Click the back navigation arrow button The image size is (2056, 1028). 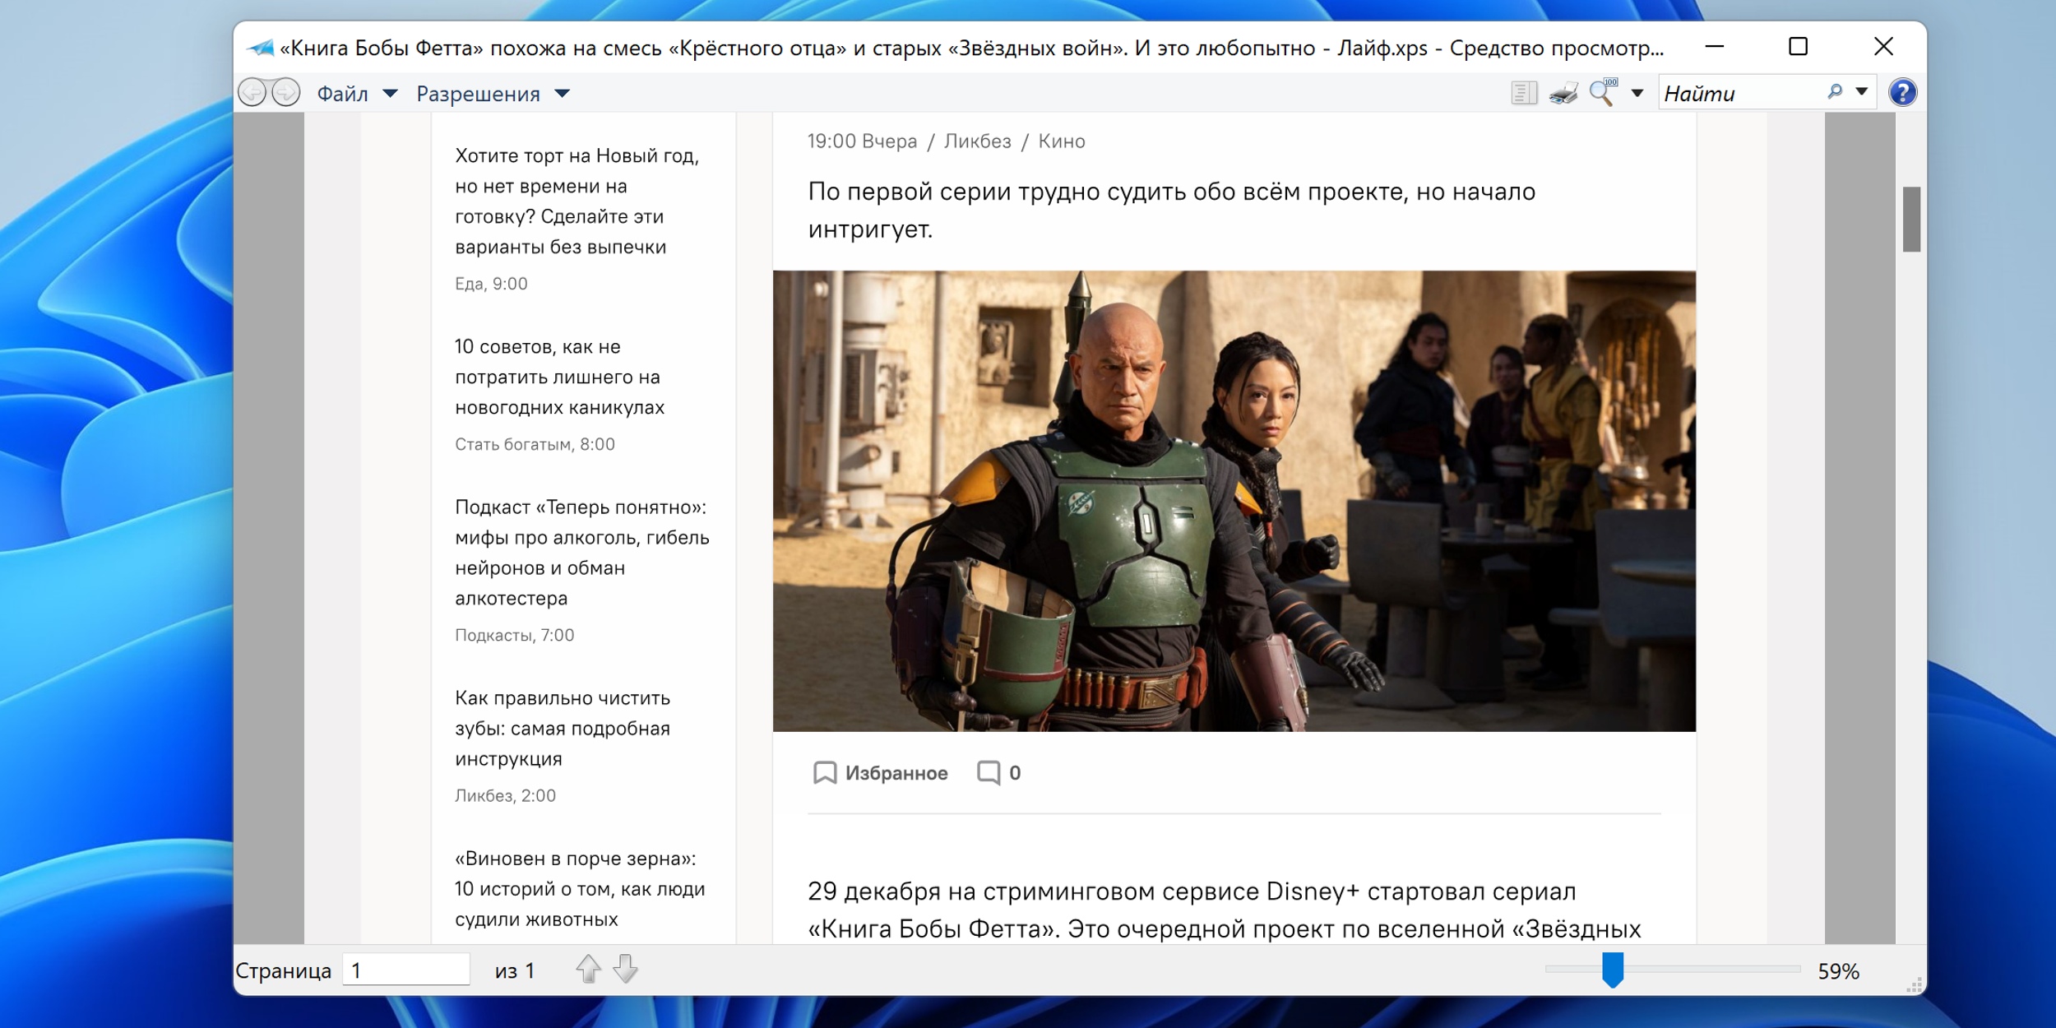(x=252, y=92)
